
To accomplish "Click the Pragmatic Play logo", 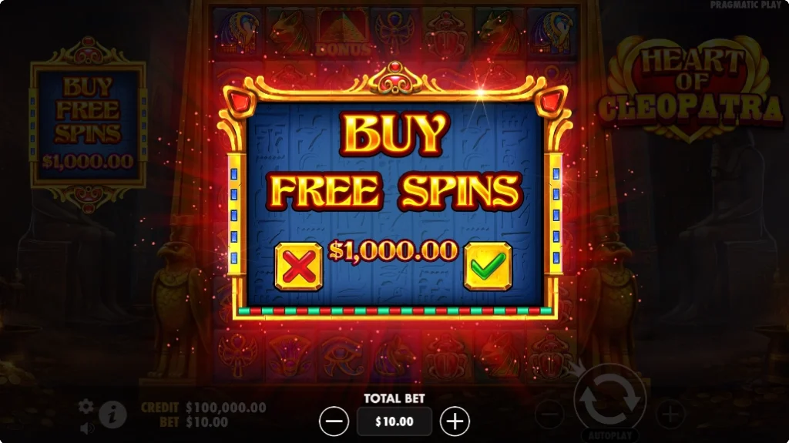I will pyautogui.click(x=746, y=5).
